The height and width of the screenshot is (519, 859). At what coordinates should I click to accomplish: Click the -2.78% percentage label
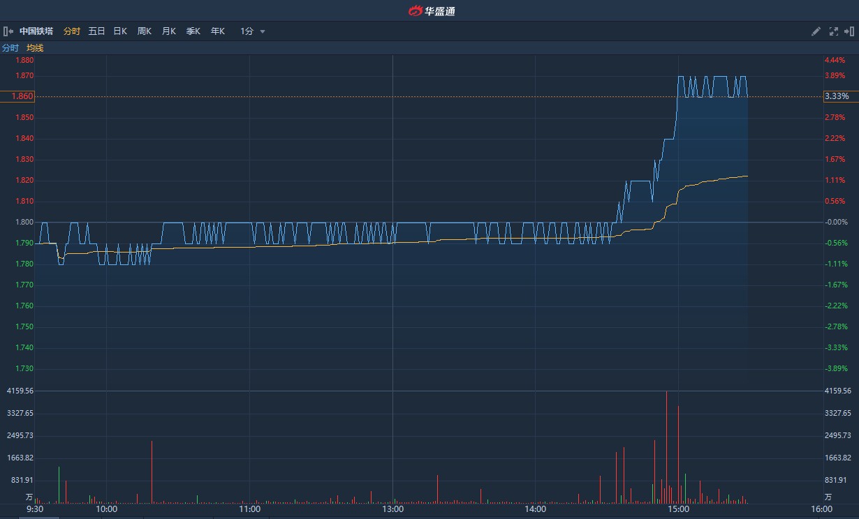(x=836, y=326)
